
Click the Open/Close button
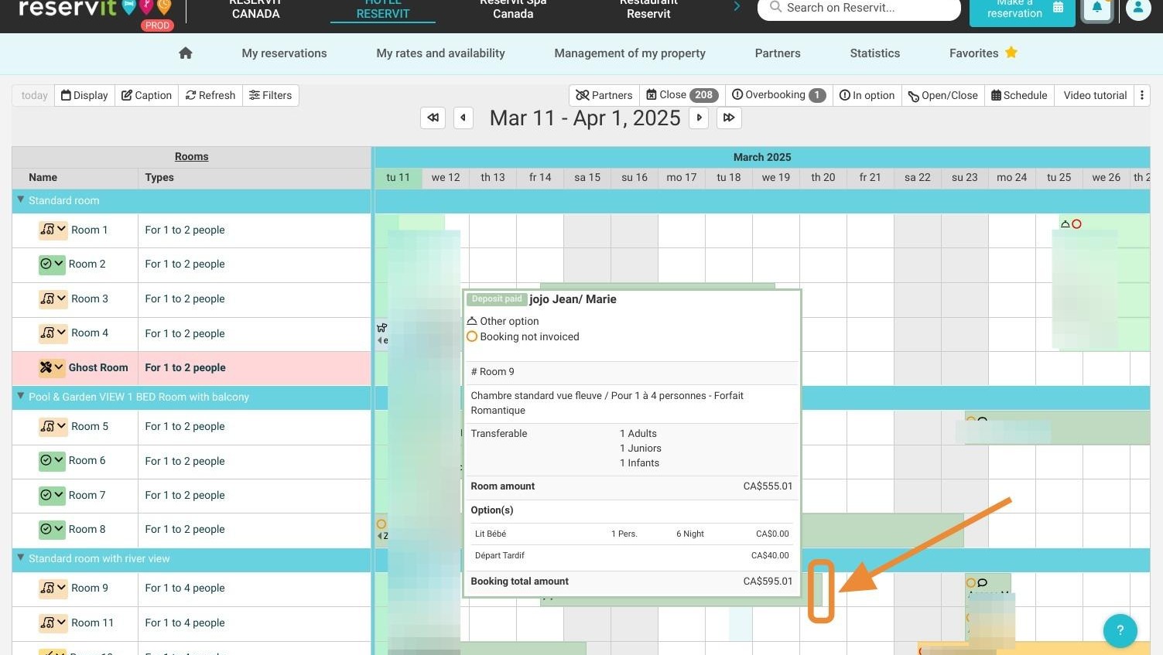click(942, 95)
